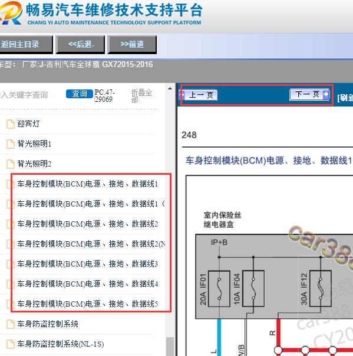Viewport: 353px width, 356px height.
Task: Go to next page with 下一页
Action: click(309, 94)
